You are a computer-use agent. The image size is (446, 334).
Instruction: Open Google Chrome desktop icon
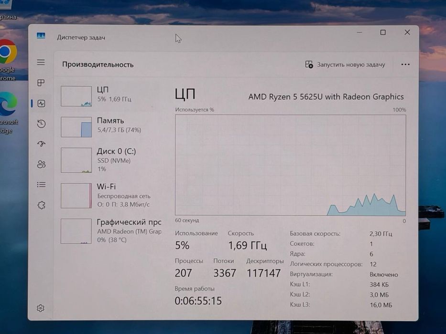8,60
